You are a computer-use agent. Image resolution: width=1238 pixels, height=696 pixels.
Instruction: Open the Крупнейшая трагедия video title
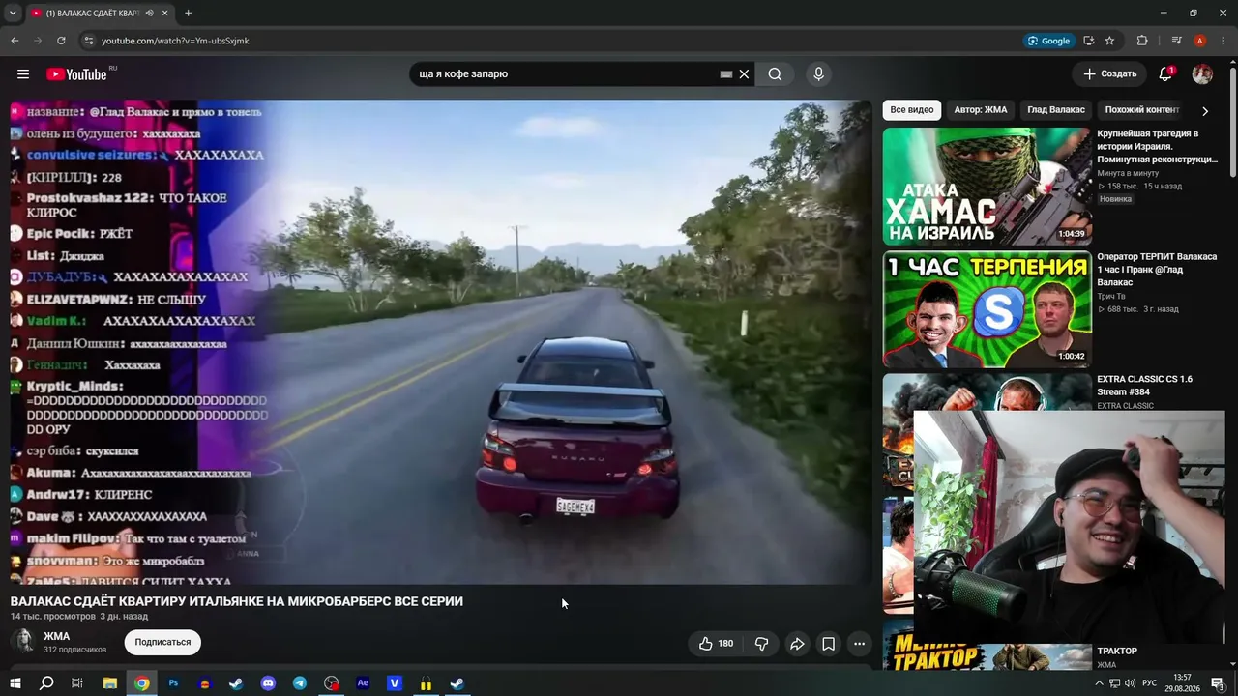1158,146
